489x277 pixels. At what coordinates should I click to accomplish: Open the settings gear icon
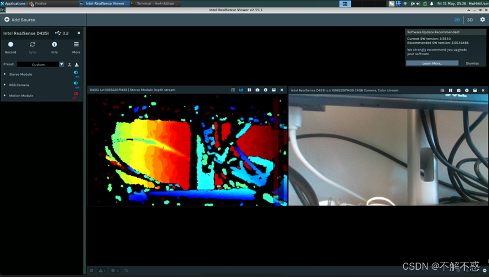click(x=482, y=19)
